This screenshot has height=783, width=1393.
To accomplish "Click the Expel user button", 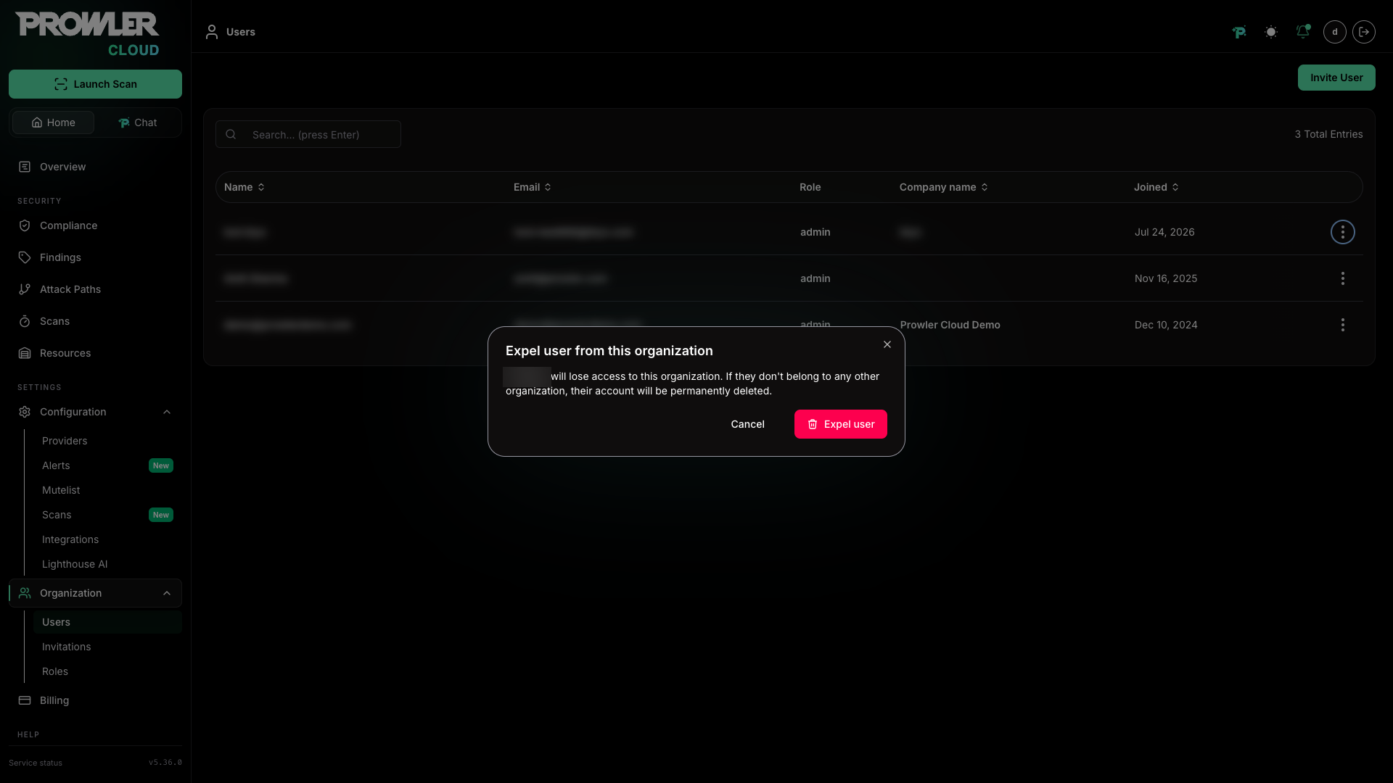I will point(840,424).
